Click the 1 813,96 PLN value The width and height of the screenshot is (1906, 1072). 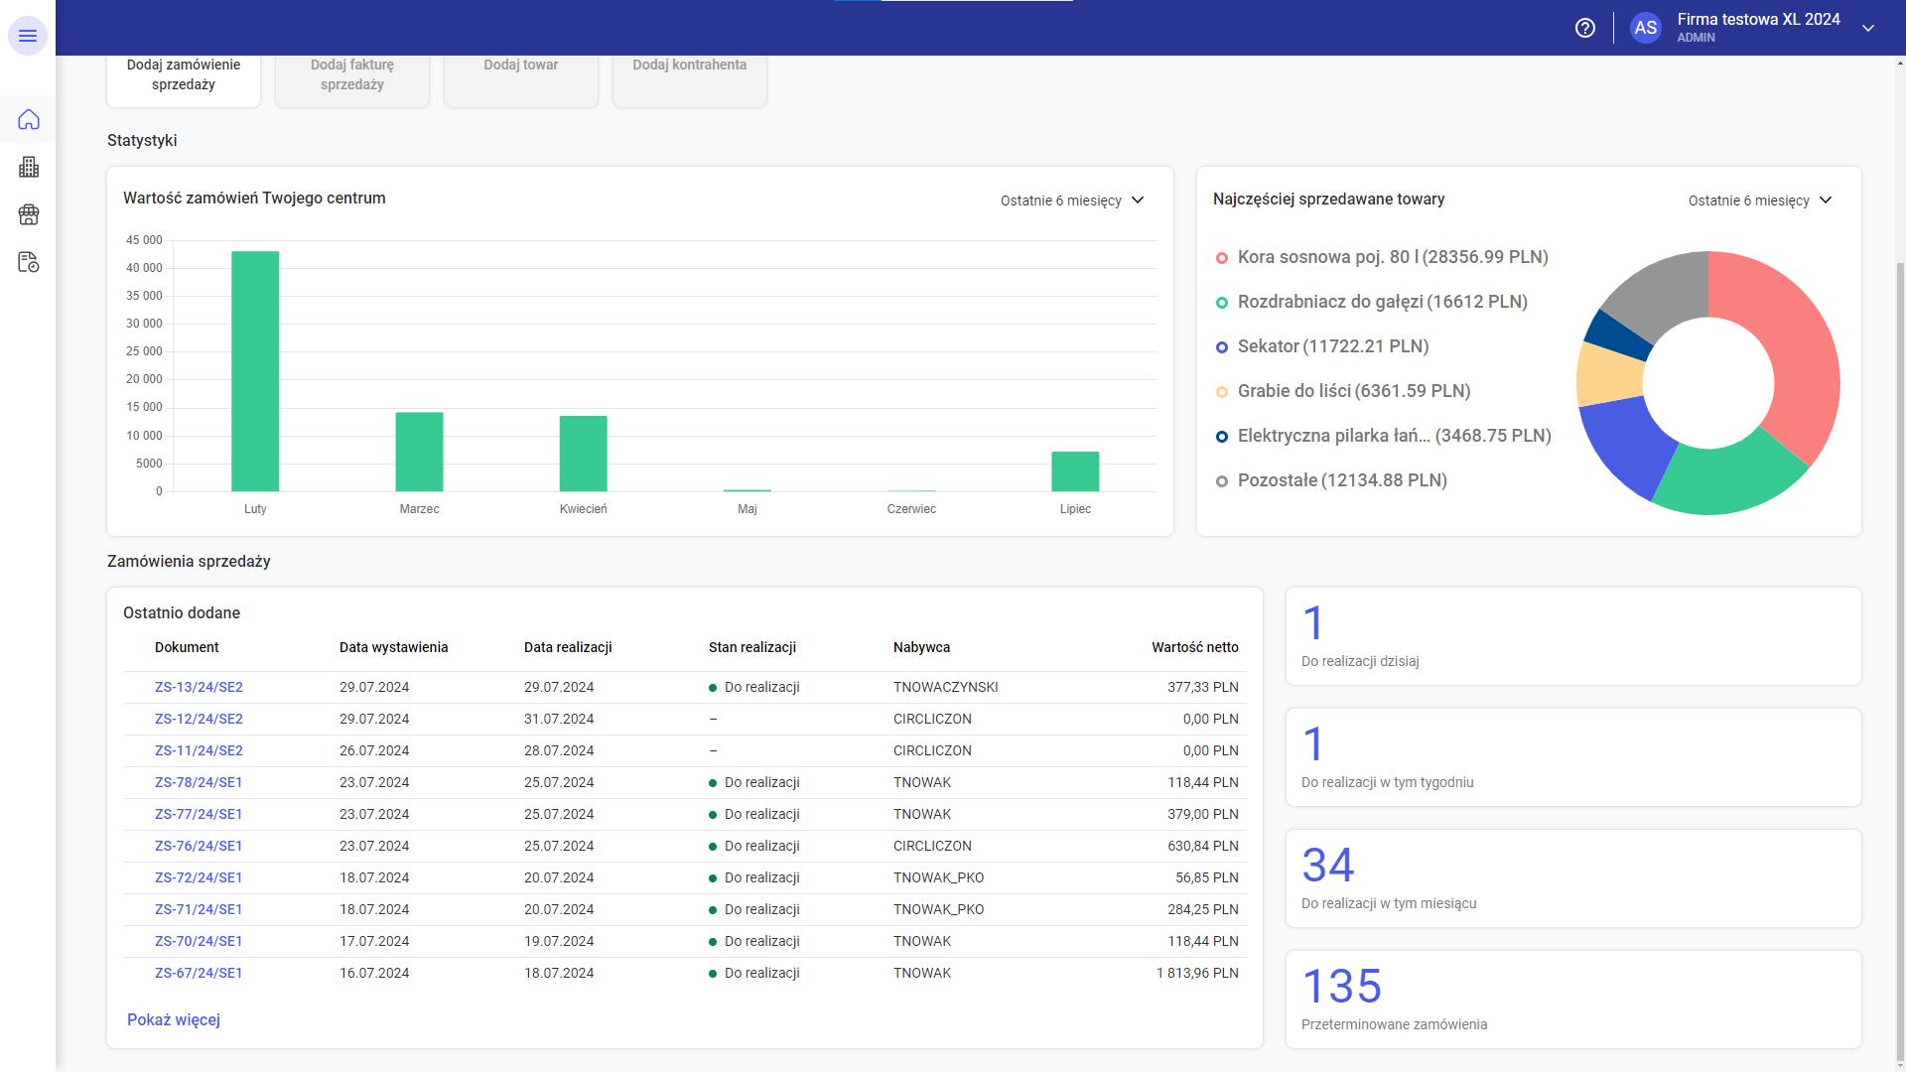1197,973
